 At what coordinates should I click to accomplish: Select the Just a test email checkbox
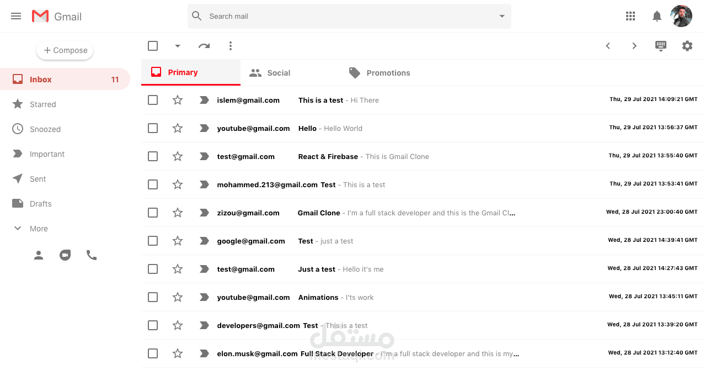pos(153,269)
